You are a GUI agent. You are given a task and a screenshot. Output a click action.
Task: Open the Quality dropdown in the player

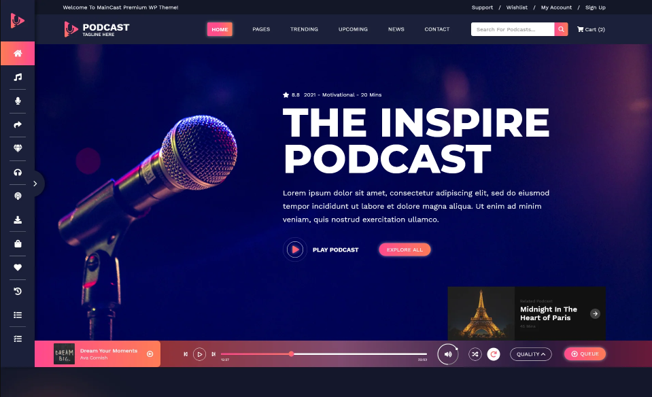[530, 354]
